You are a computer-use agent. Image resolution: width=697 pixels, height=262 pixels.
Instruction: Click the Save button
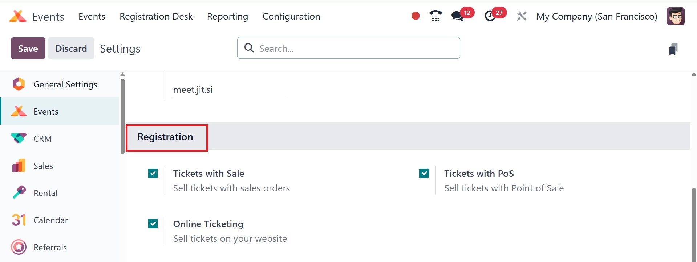(x=28, y=48)
